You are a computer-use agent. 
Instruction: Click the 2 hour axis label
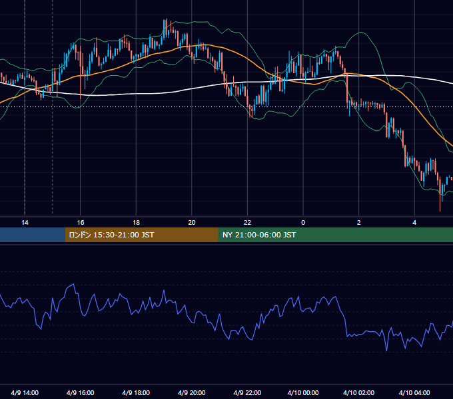[x=359, y=223]
